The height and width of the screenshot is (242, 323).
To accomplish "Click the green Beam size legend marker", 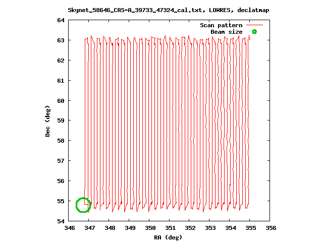I will tap(254, 32).
